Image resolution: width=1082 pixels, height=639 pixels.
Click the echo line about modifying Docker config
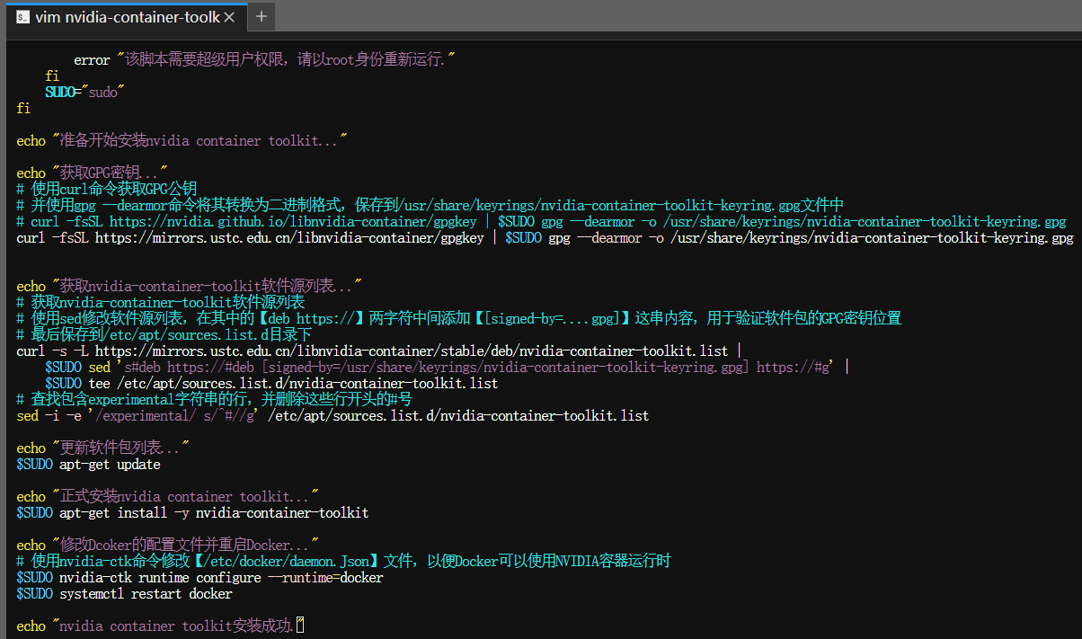tap(167, 546)
